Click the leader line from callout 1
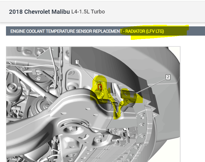 point(88,74)
